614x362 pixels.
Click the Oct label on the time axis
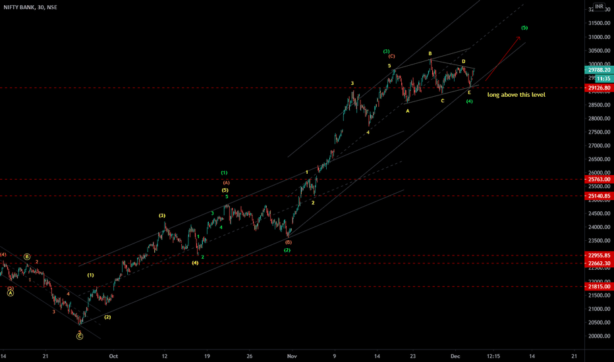(x=113, y=356)
